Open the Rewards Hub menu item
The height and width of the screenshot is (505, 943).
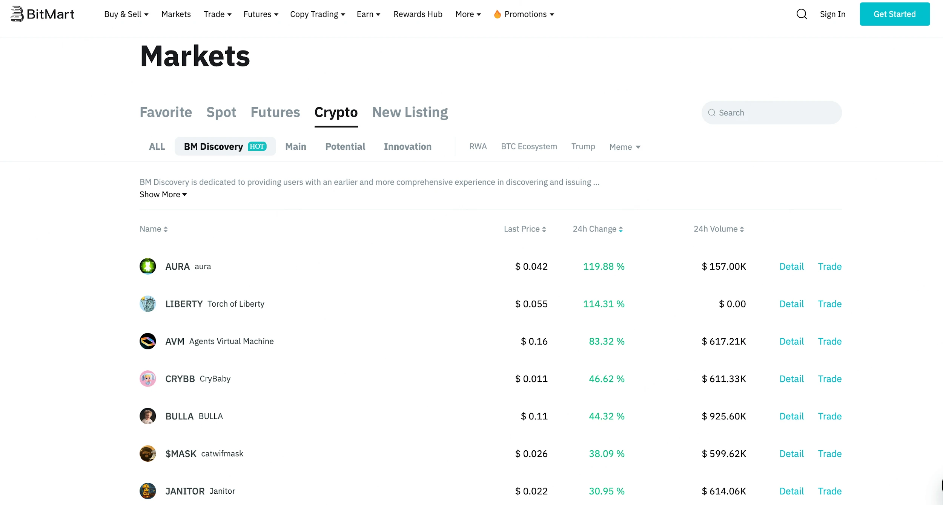tap(418, 14)
